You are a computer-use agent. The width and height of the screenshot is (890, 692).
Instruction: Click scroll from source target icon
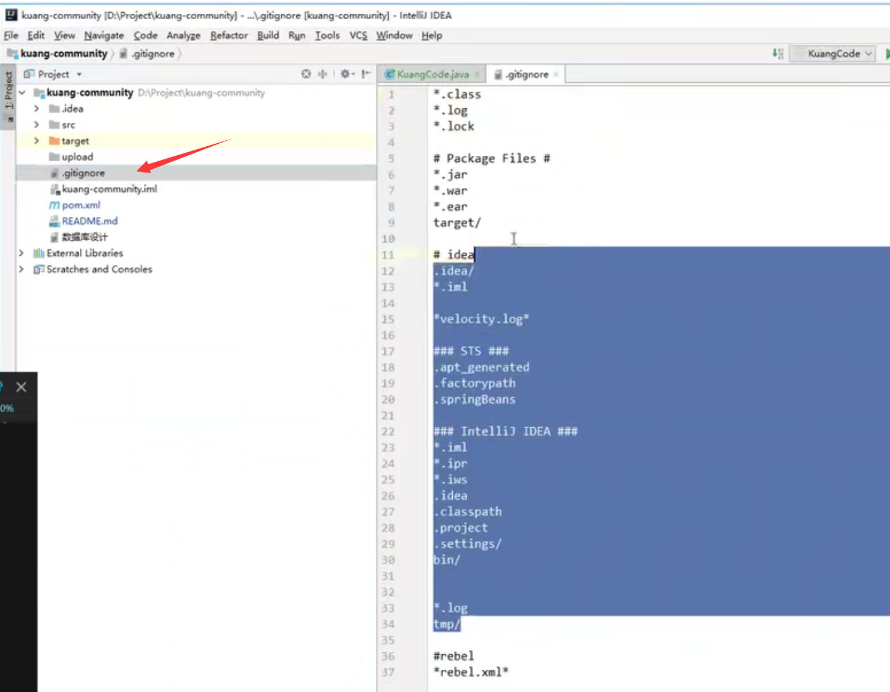pos(306,74)
